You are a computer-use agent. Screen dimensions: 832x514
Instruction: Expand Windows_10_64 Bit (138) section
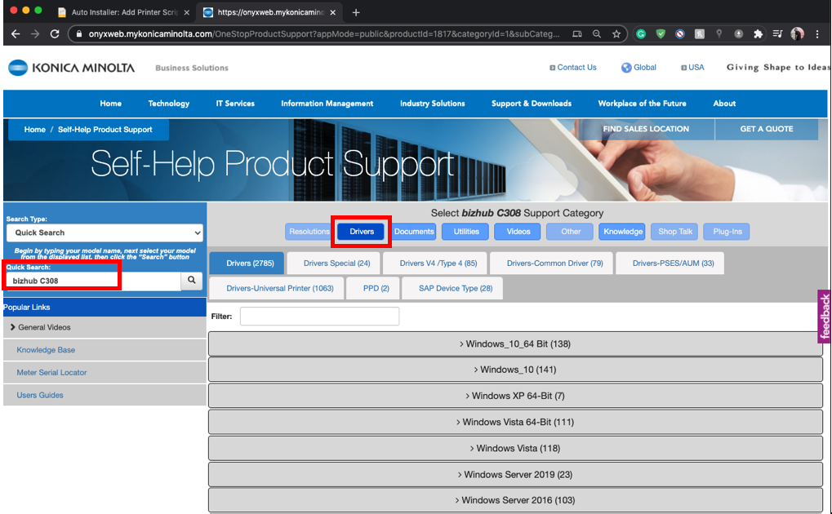(515, 343)
